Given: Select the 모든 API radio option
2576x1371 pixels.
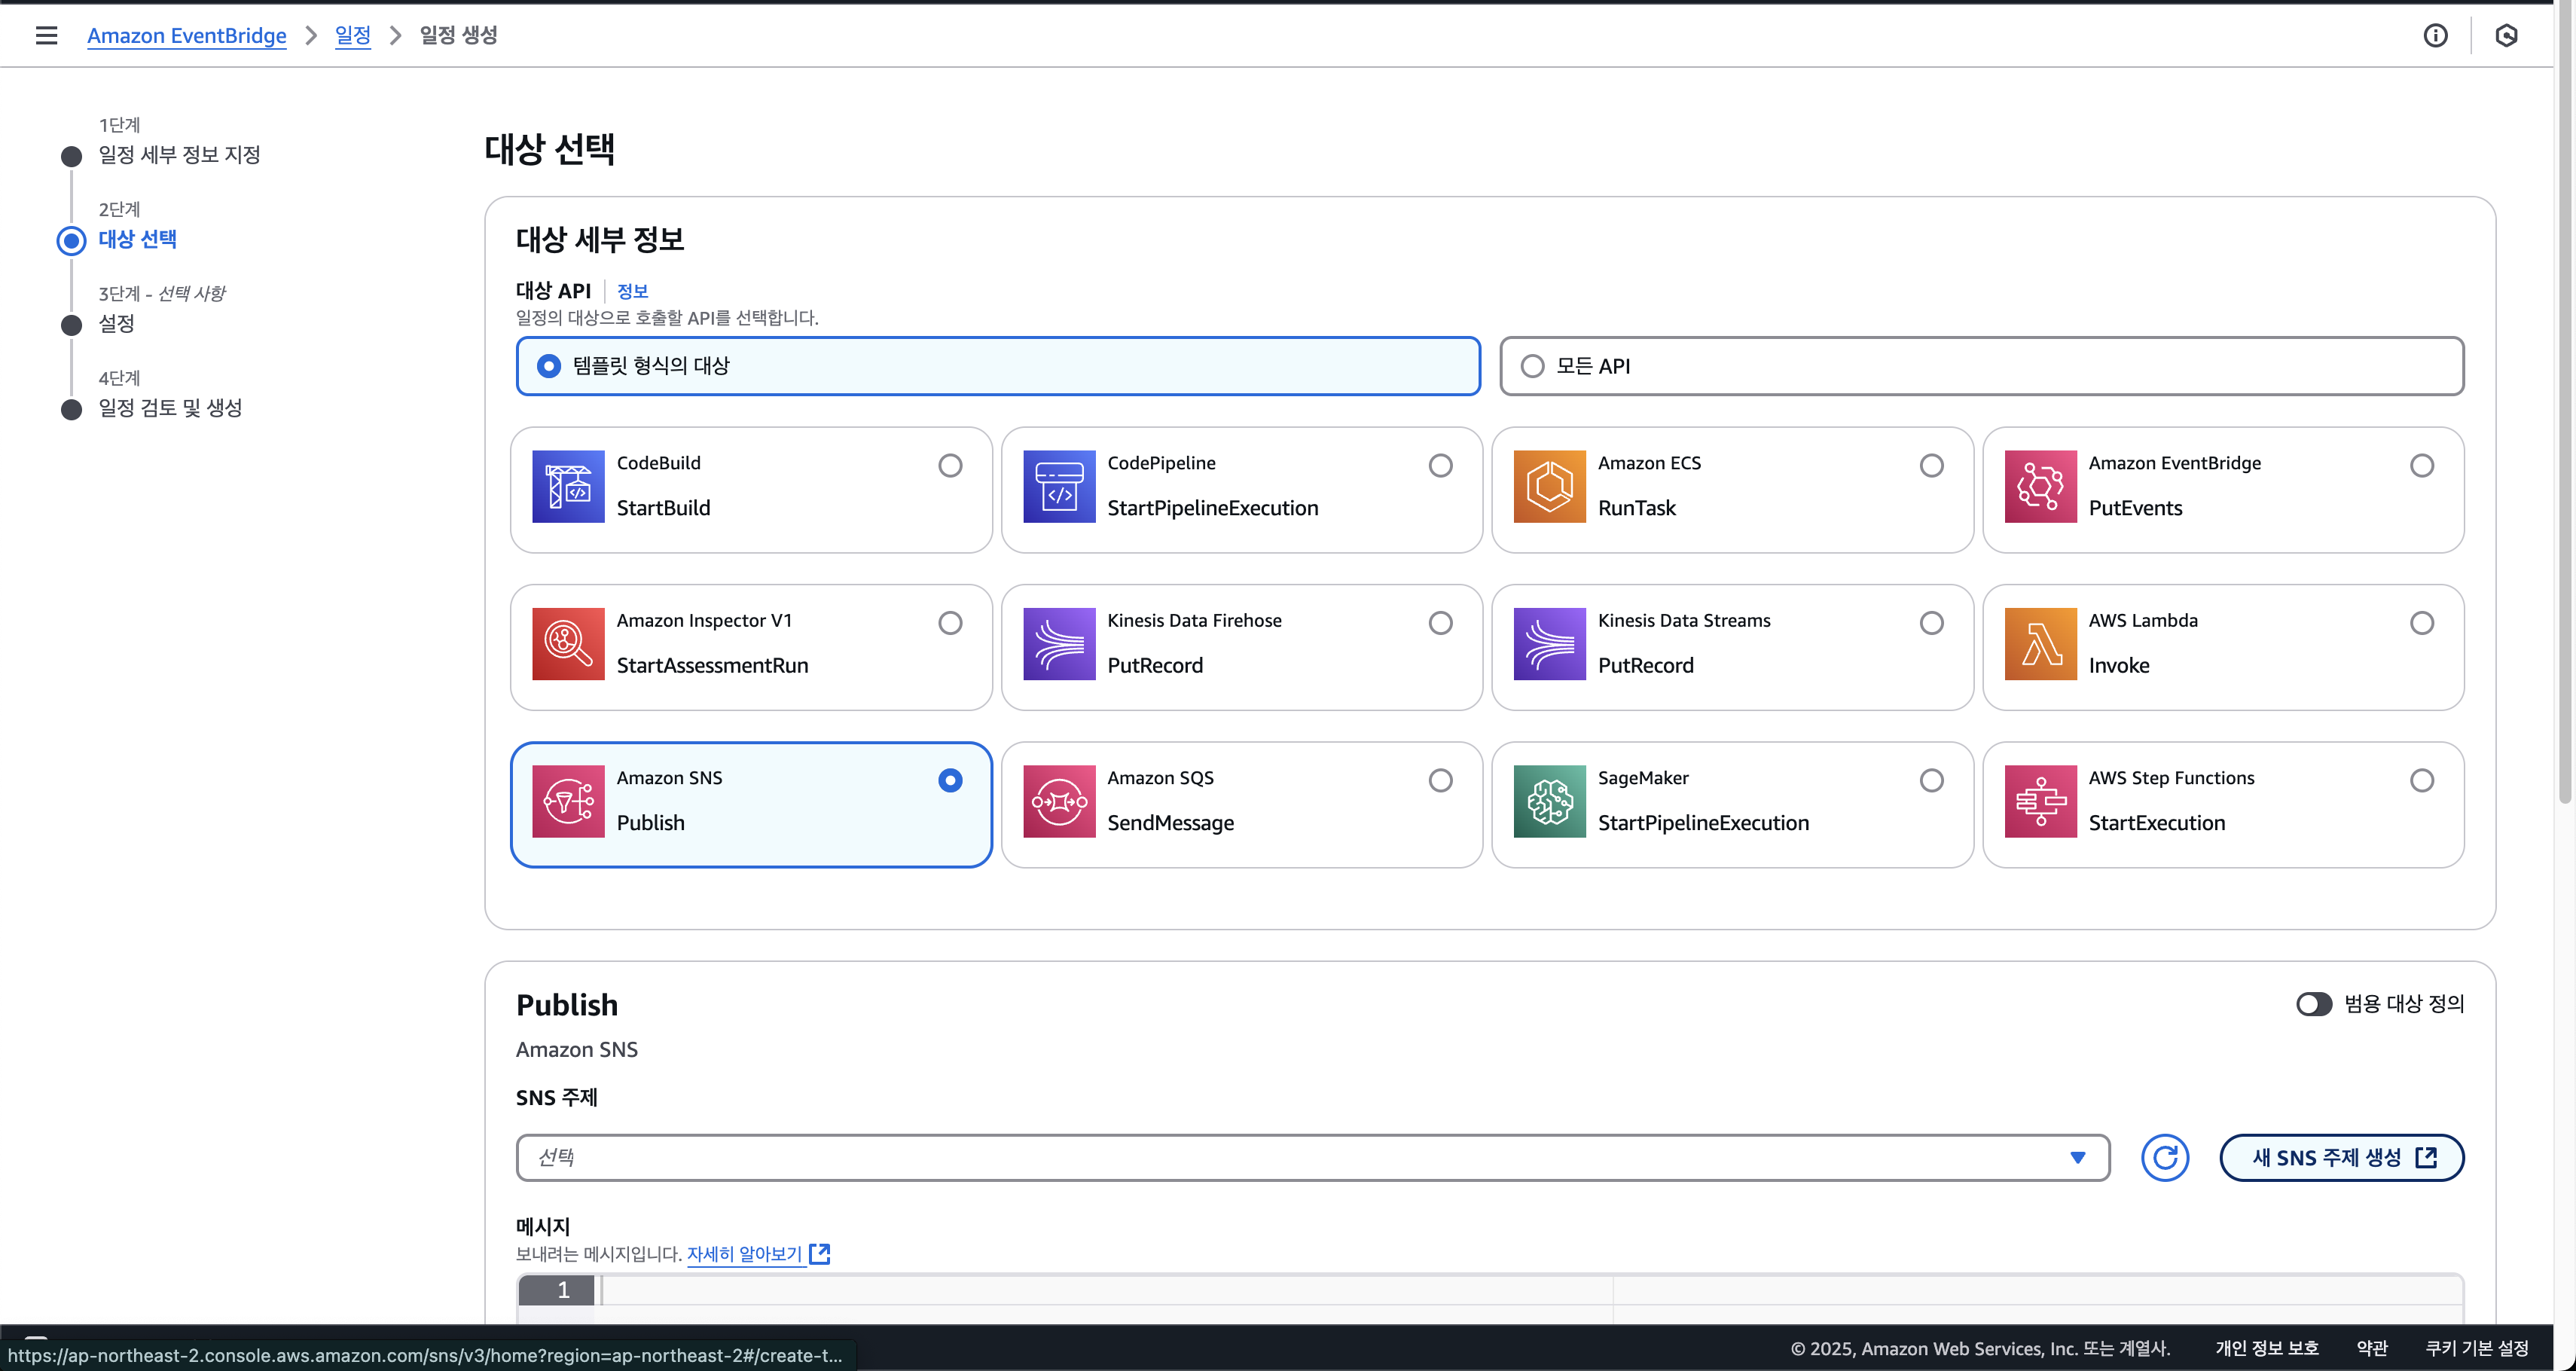Looking at the screenshot, I should (1532, 366).
